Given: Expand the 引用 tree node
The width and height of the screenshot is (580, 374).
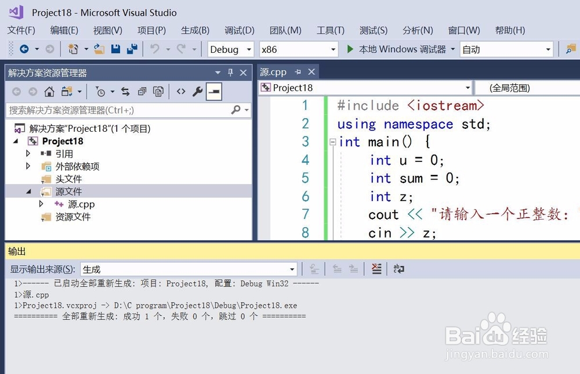Looking at the screenshot, I should pyautogui.click(x=28, y=153).
